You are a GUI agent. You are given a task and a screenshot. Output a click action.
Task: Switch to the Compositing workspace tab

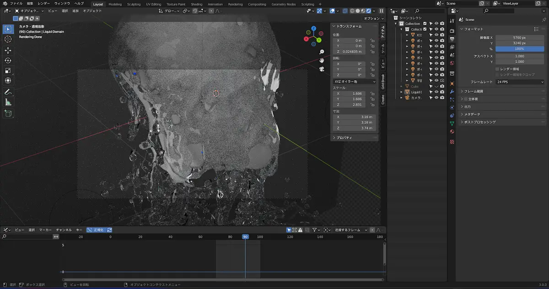(x=257, y=4)
